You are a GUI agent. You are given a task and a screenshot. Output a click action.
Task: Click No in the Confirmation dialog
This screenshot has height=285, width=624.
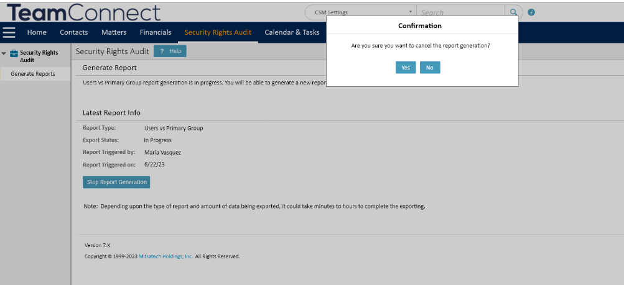point(430,68)
